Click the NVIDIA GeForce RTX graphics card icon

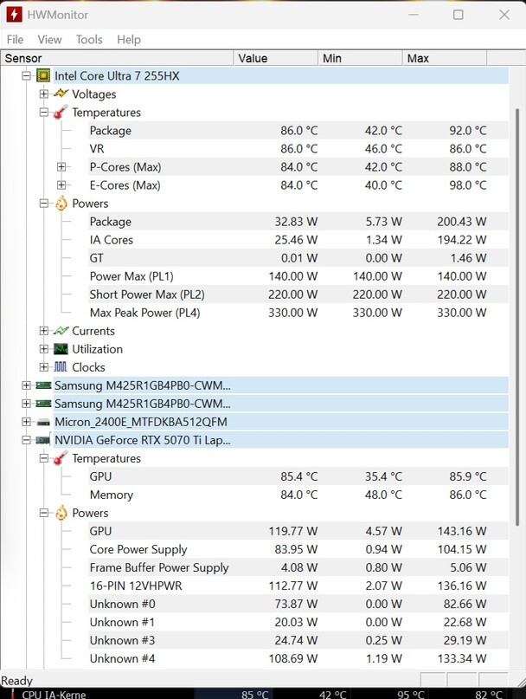coord(43,440)
